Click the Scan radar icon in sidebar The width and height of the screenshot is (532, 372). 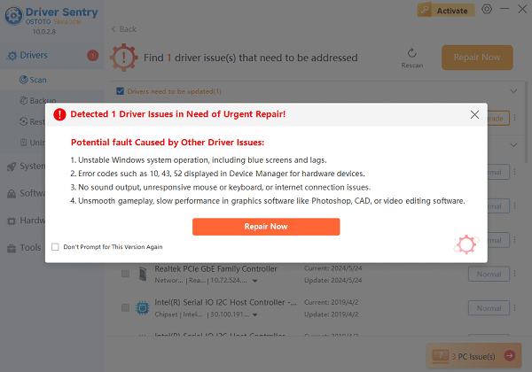23,80
